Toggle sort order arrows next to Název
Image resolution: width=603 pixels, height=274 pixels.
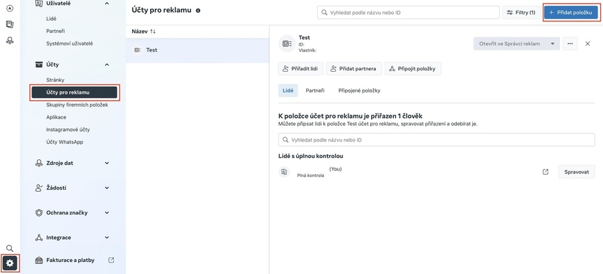point(153,31)
